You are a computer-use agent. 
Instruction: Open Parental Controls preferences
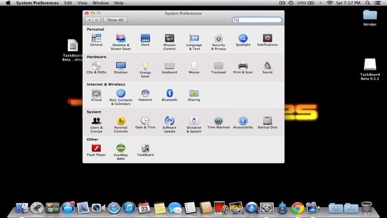click(x=121, y=125)
